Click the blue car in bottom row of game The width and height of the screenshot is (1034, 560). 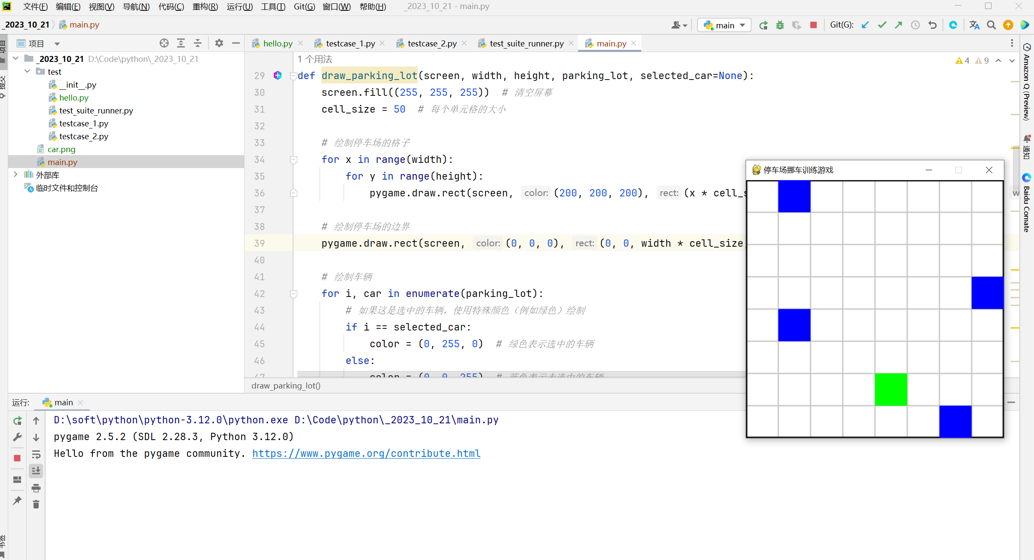click(x=955, y=421)
